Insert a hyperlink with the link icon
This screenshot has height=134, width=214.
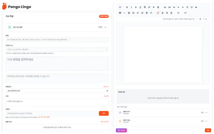tap(138, 13)
